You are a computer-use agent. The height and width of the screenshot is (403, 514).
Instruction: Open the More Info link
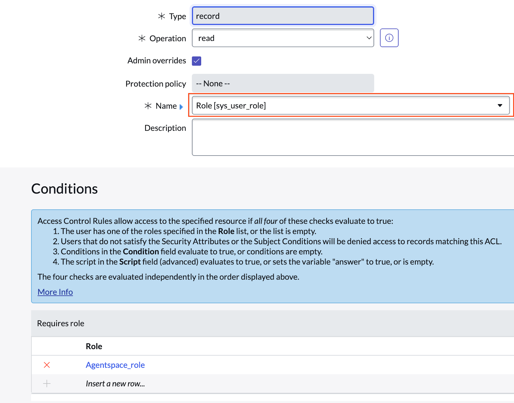55,292
